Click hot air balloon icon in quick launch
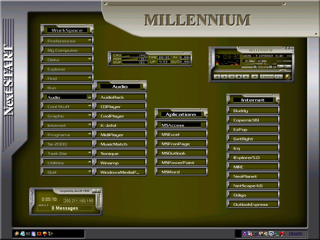 tap(45, 234)
